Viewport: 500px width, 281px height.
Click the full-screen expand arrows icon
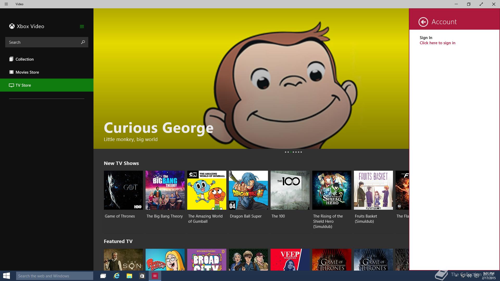[x=481, y=4]
